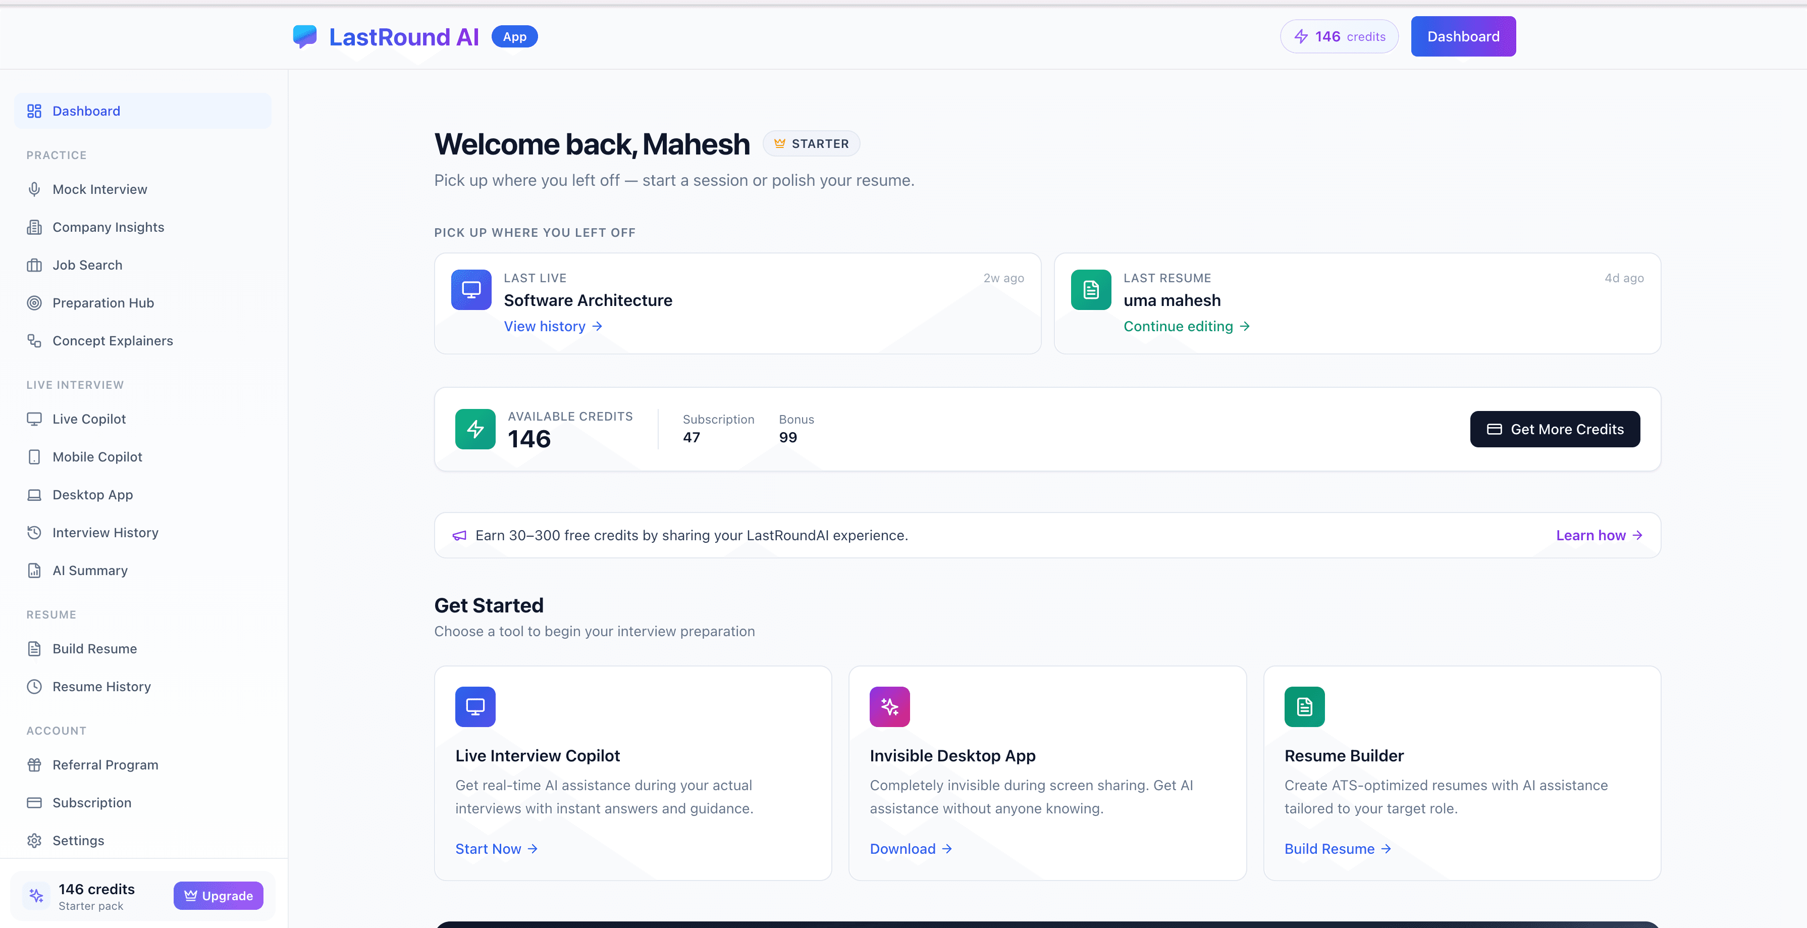This screenshot has width=1807, height=928.
Task: Click the green lightning Available Credits icon
Action: point(475,429)
